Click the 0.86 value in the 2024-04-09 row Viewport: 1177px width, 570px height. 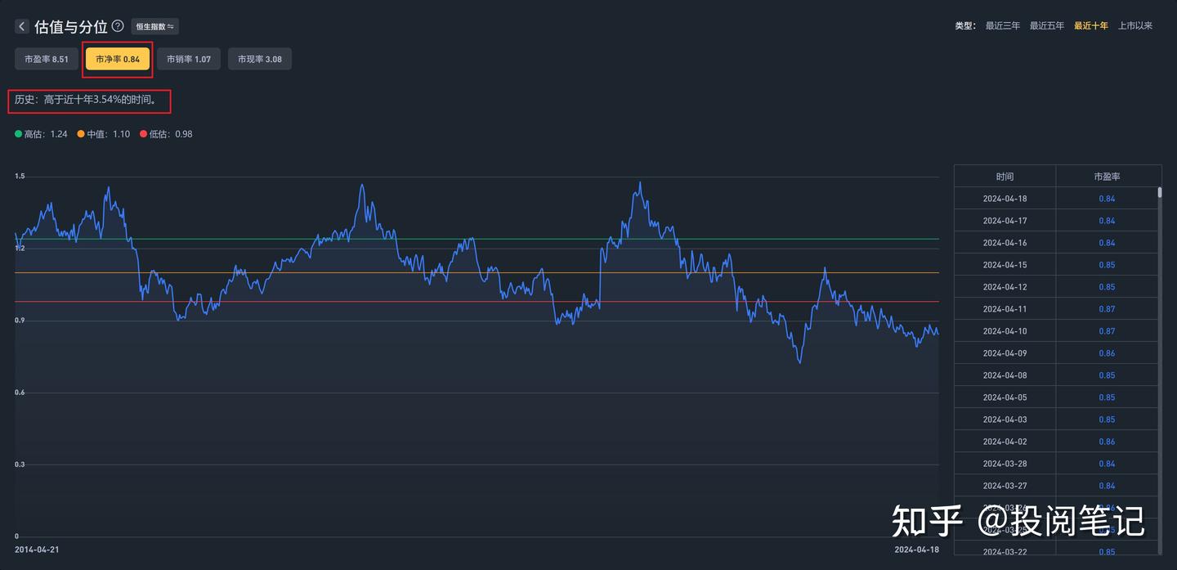pyautogui.click(x=1107, y=353)
